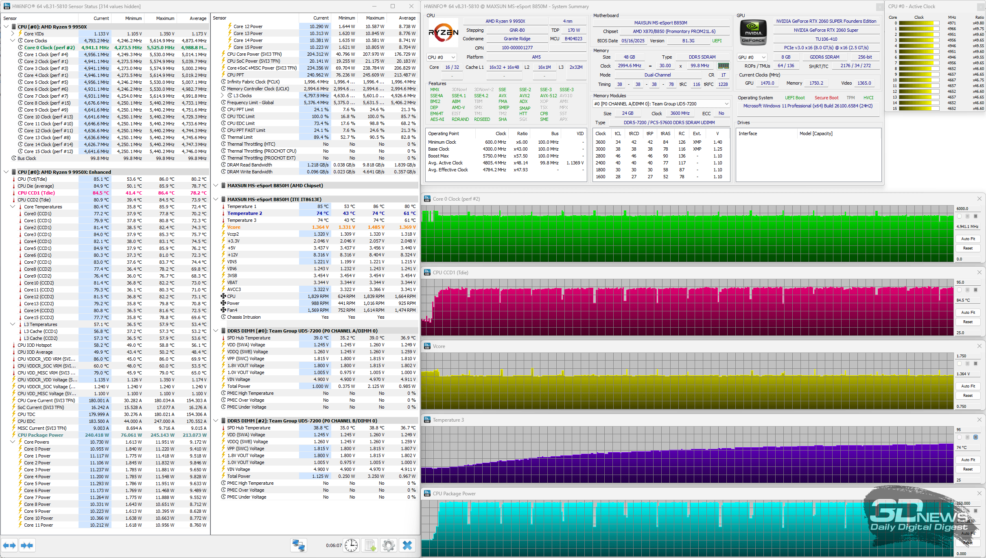
Task: Click the HWiNFO Sensor Status title bar icon
Action: pos(7,6)
